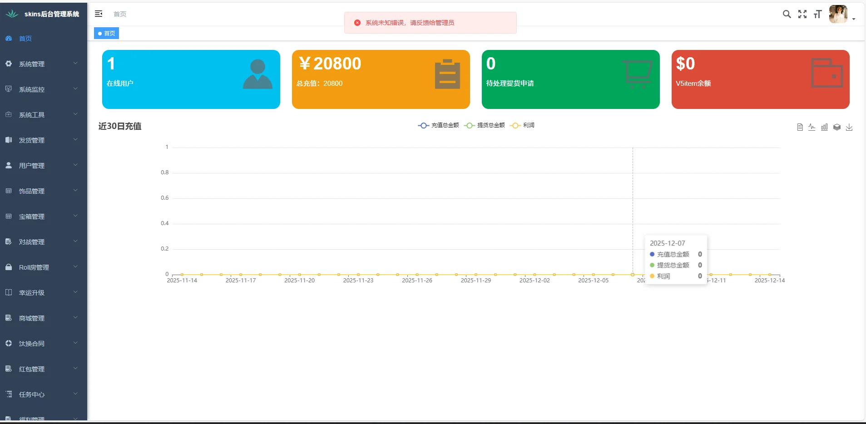Screen dimensions: 866x424
Task: Click the font size adjustment icon
Action: point(818,14)
